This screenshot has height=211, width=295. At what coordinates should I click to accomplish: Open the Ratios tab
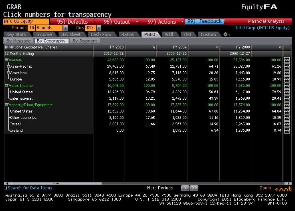127,34
